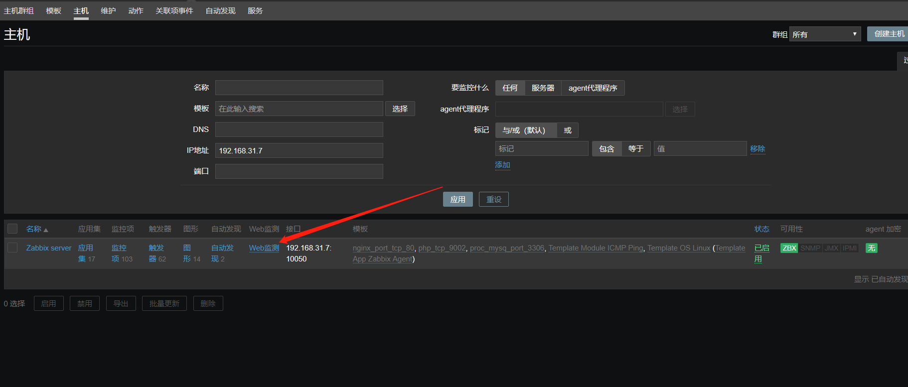Open template picker with 选择 button
The image size is (908, 387).
pos(400,109)
